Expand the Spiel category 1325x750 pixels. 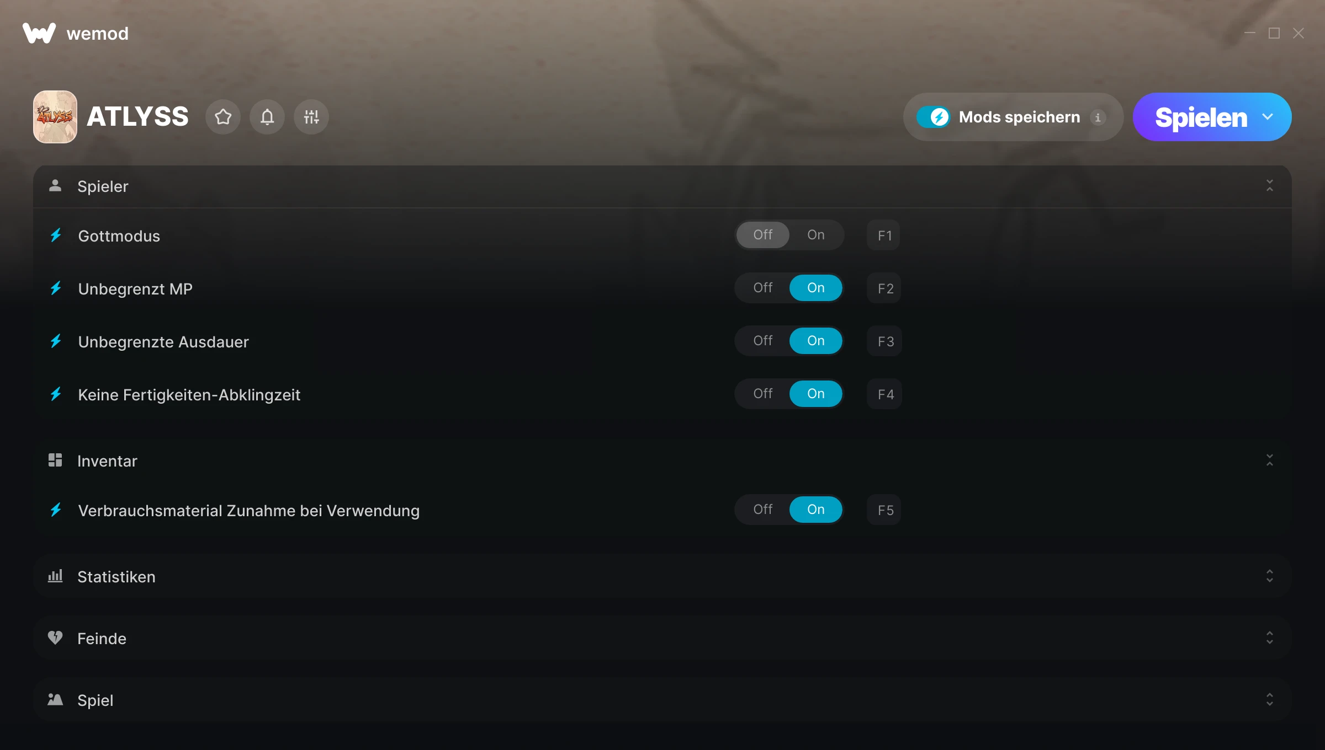click(x=1270, y=700)
